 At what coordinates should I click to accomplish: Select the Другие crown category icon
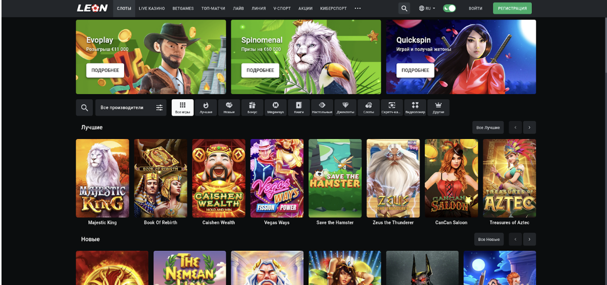(438, 108)
